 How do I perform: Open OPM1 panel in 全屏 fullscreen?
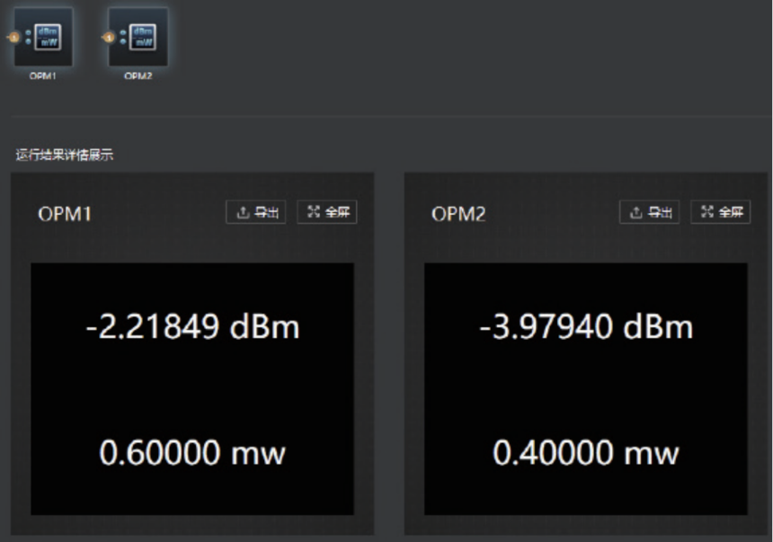[x=327, y=212]
